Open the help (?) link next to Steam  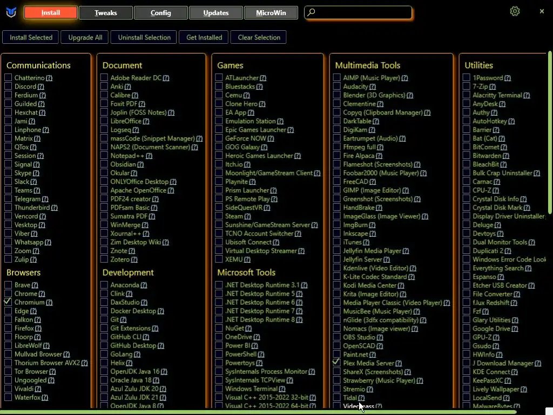[x=247, y=216]
